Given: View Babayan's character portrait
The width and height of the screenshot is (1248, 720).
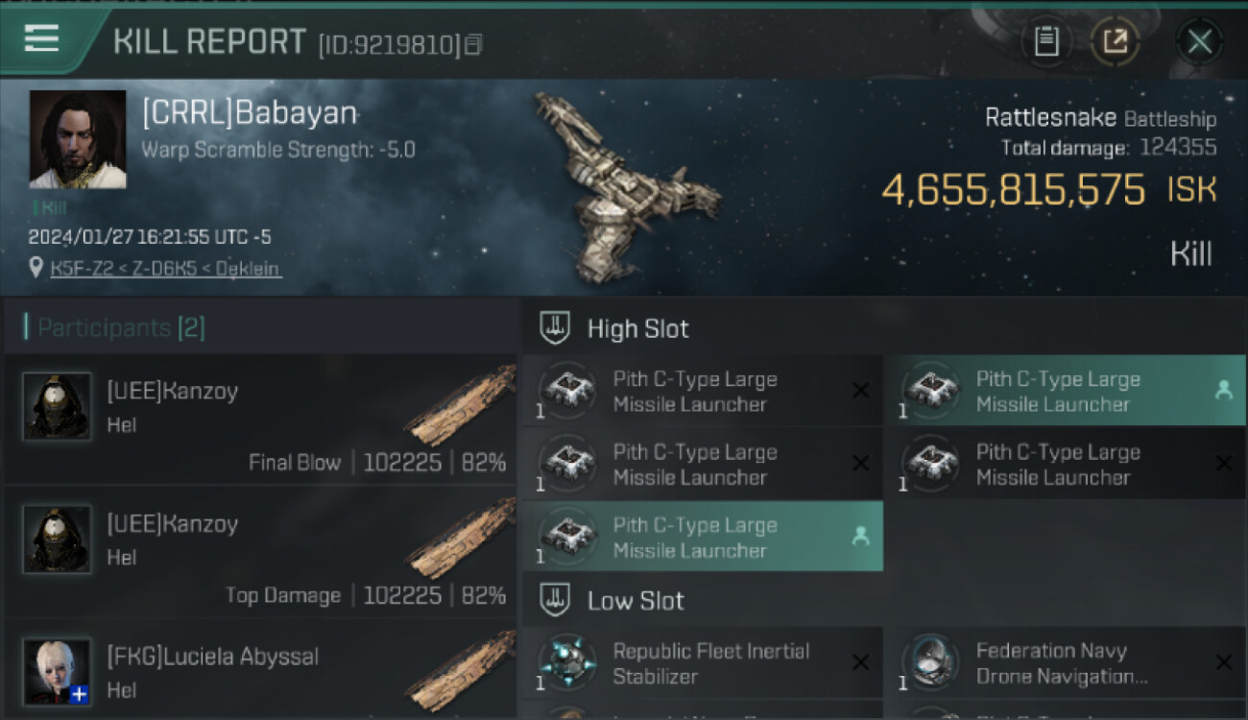Looking at the screenshot, I should (78, 139).
